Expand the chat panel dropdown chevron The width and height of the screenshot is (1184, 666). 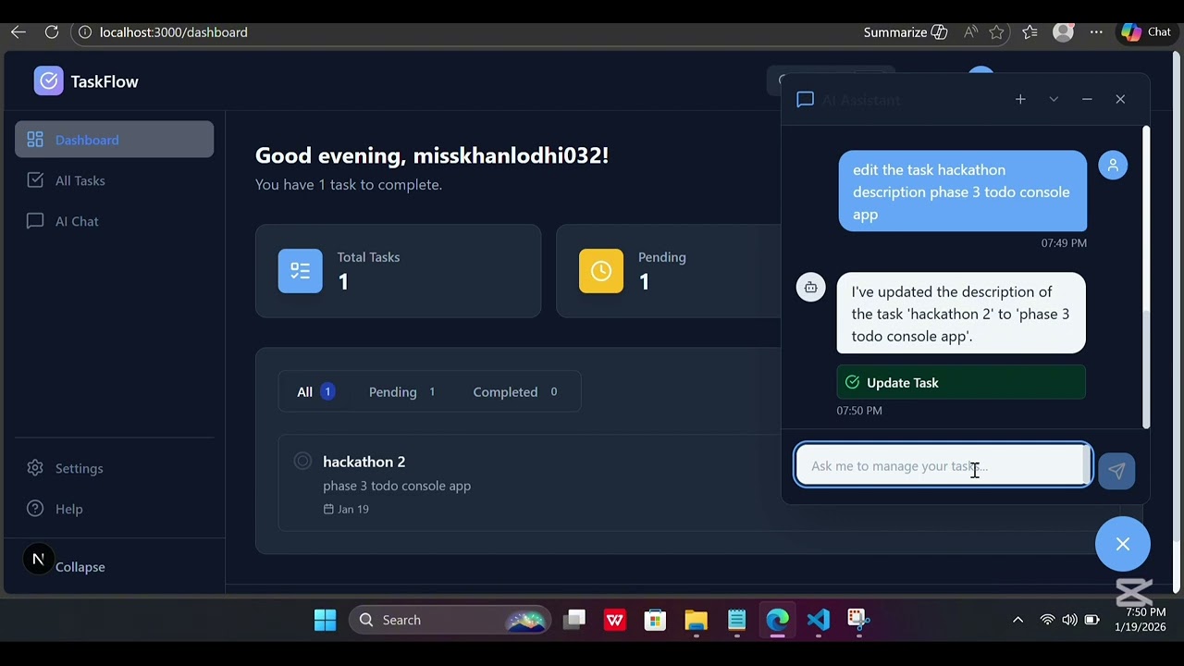click(x=1054, y=99)
